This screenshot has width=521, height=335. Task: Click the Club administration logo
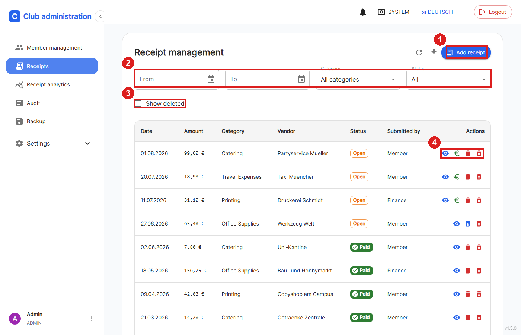pos(15,16)
